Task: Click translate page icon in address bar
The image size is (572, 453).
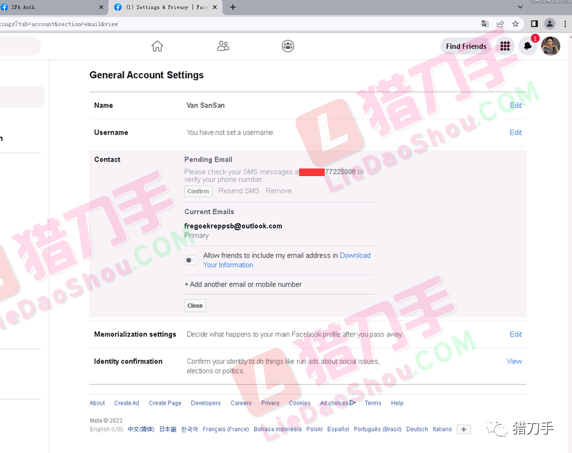Action: (x=485, y=24)
